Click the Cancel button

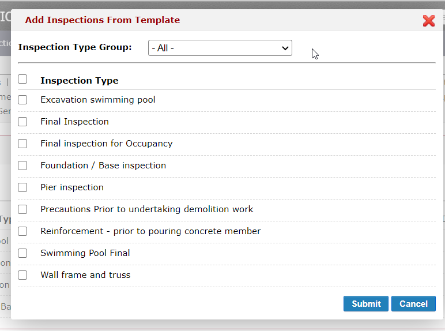[413, 304]
